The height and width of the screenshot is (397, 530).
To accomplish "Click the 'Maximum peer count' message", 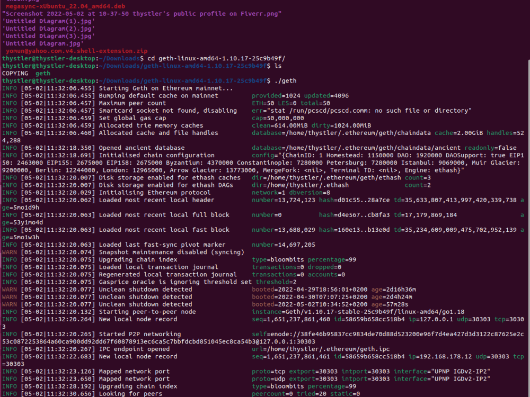I will (x=132, y=103).
